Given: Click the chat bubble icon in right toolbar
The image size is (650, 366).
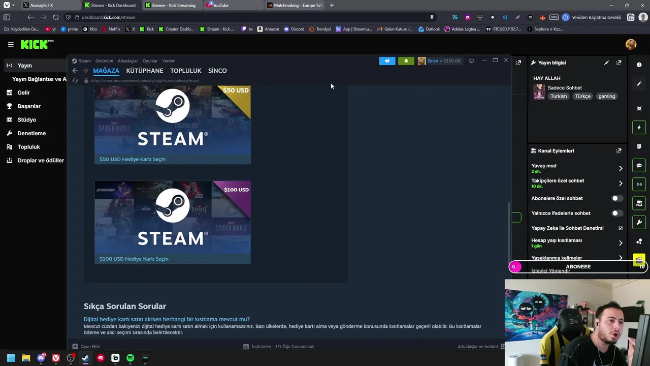Looking at the screenshot, I should tap(639, 165).
